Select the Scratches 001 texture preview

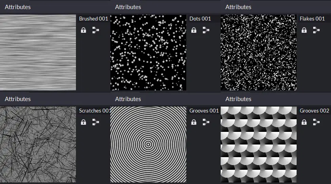pos(38,145)
